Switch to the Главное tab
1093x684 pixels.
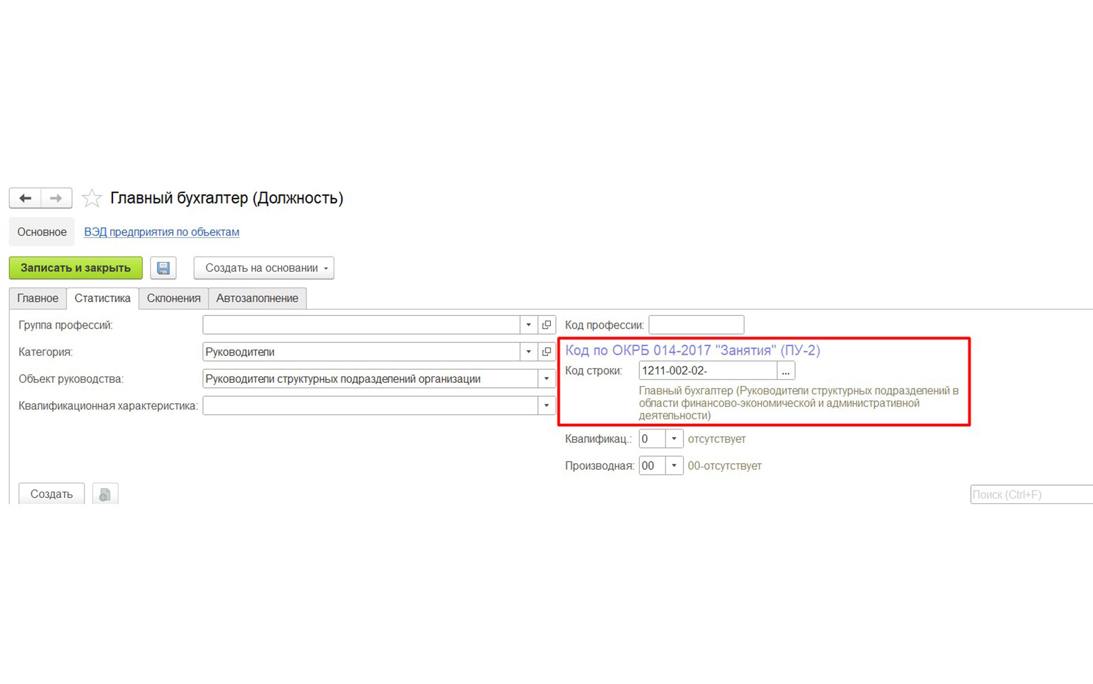(x=37, y=298)
